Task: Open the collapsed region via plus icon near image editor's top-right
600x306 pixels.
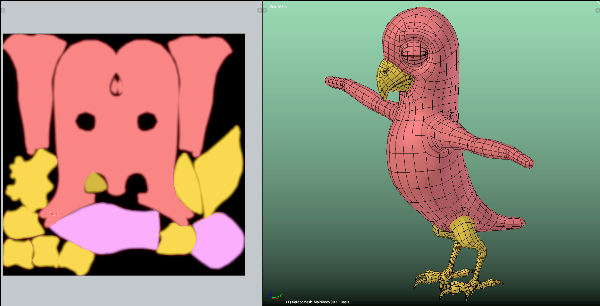Action: (260, 10)
